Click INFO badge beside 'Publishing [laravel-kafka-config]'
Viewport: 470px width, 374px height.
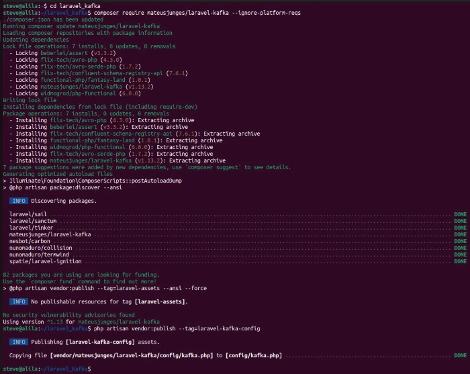(19, 342)
